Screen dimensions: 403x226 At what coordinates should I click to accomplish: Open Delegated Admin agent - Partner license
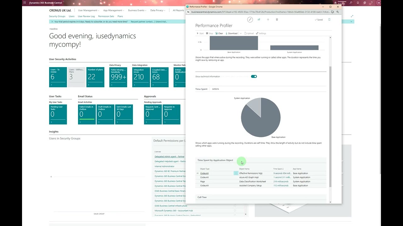coord(169,156)
